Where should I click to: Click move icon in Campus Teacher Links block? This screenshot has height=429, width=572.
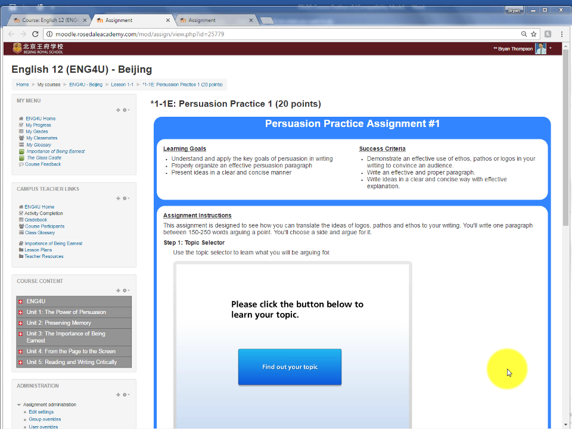(x=118, y=198)
